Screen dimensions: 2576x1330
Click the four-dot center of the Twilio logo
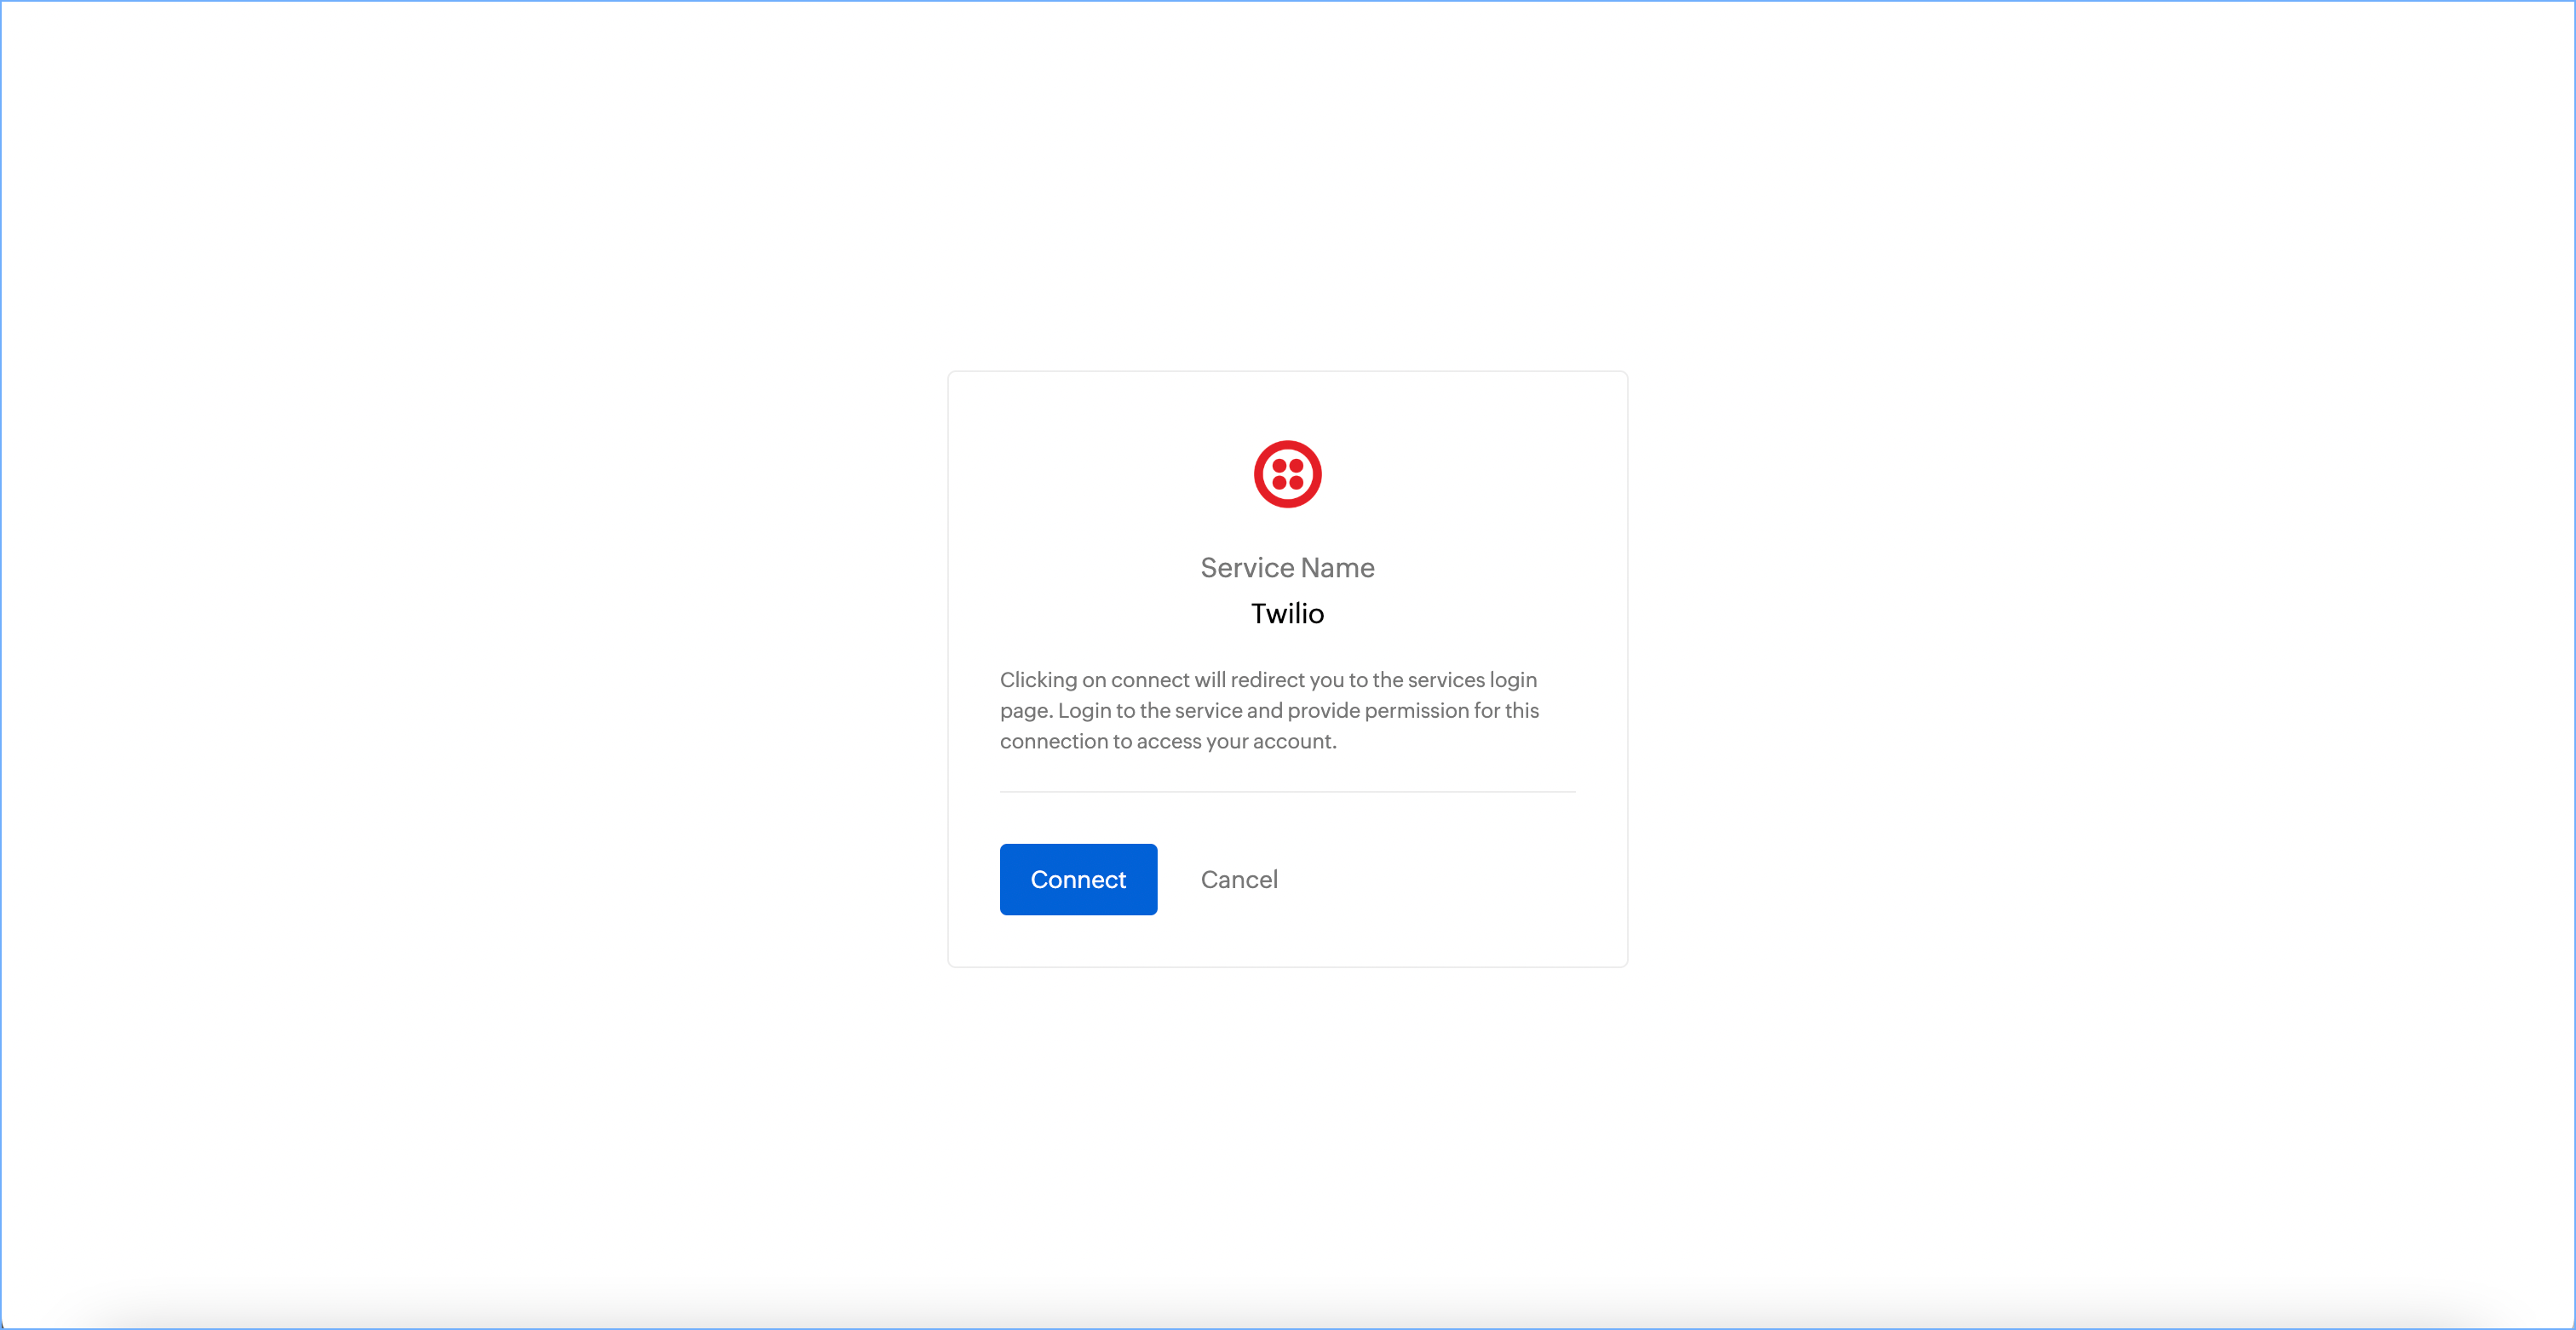[x=1287, y=474]
